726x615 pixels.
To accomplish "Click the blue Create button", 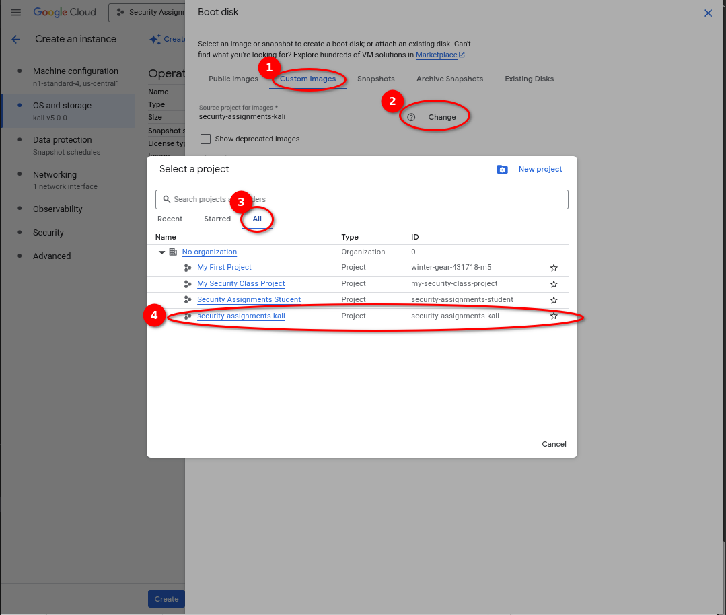I will coord(166,599).
